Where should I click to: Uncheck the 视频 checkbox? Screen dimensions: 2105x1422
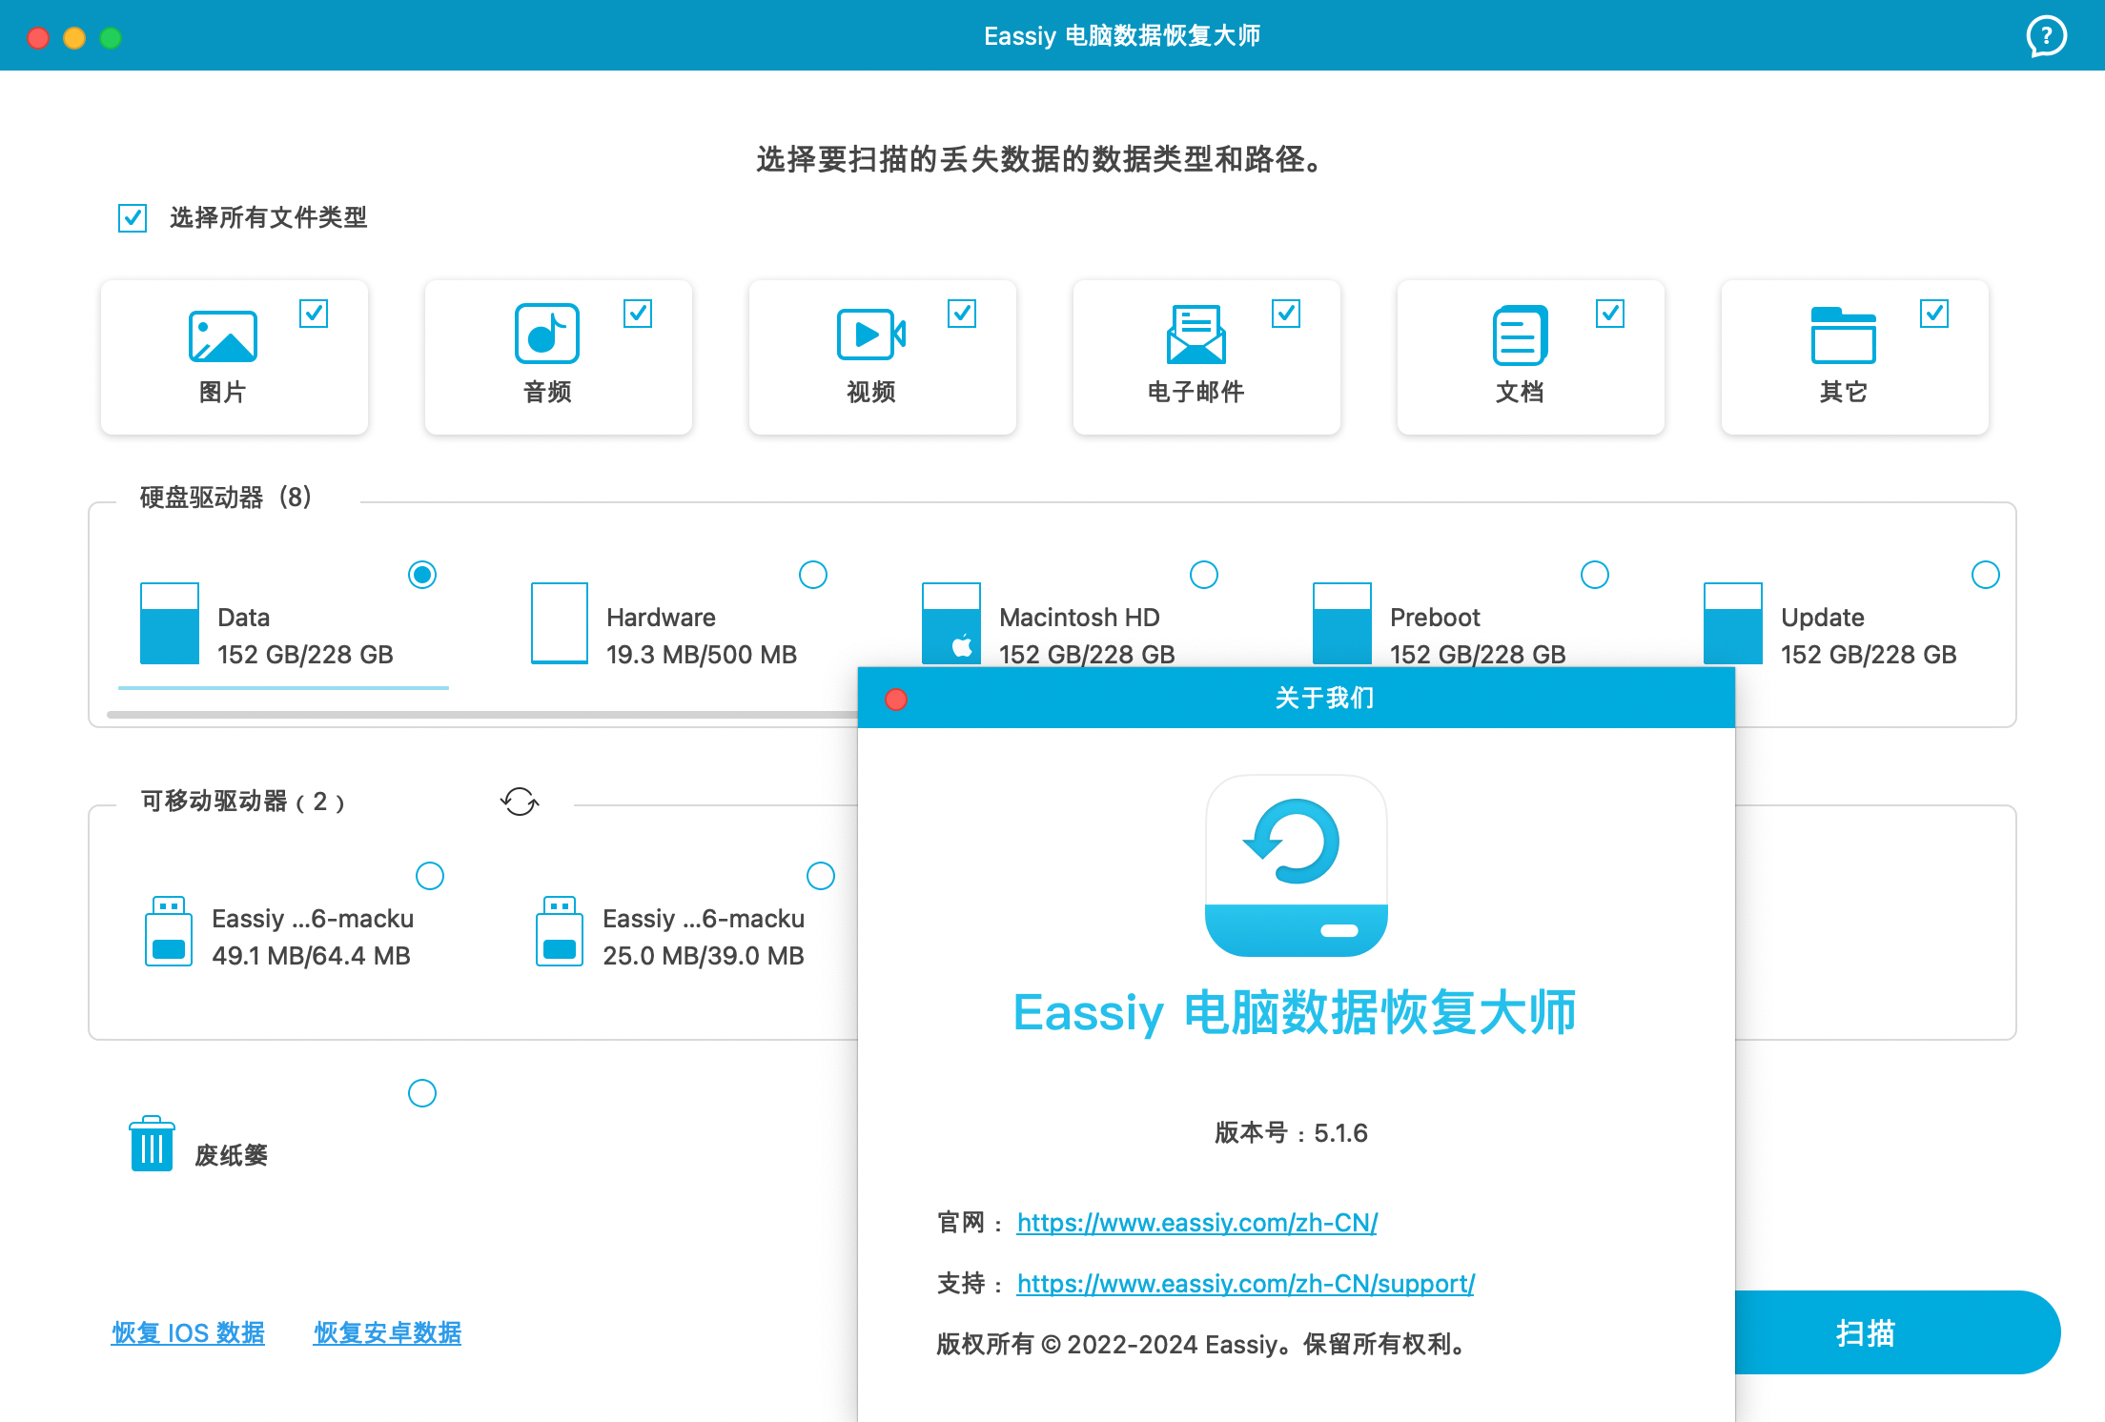point(962,314)
